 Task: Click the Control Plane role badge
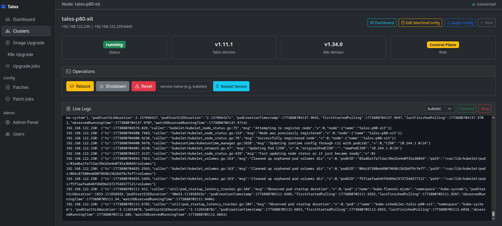click(x=443, y=45)
